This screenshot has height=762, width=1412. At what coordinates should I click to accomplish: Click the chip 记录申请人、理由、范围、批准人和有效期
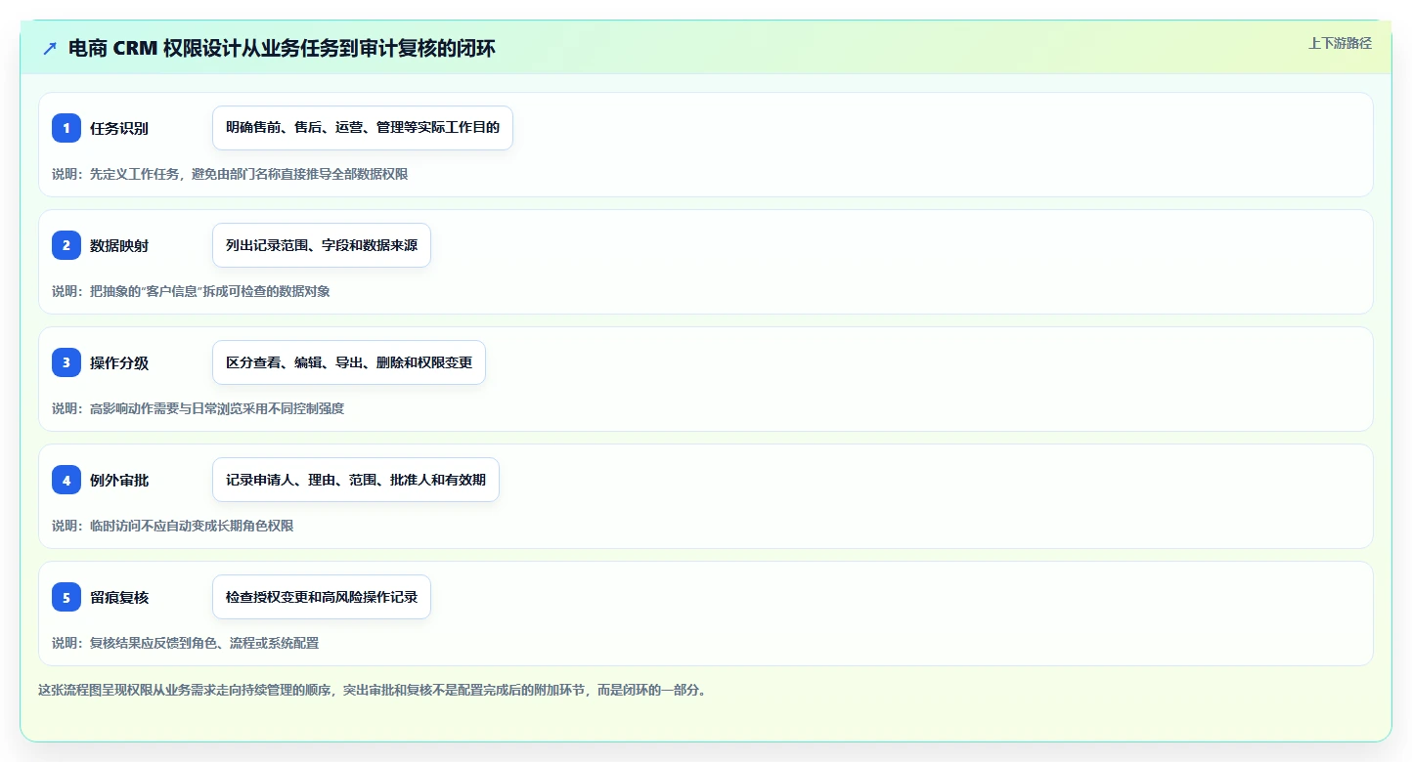(356, 480)
